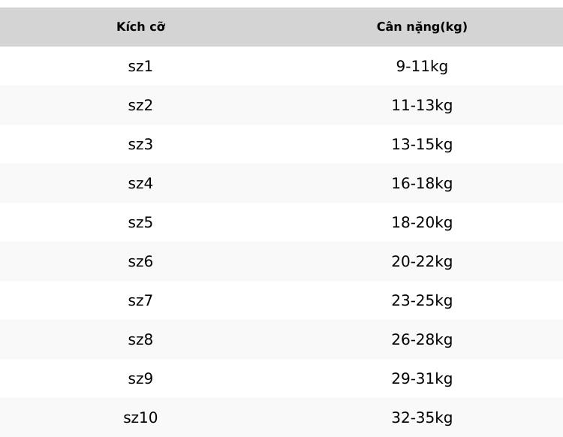The width and height of the screenshot is (563, 437).
Task: Click the 11-13kg weight cell
Action: coord(422,106)
